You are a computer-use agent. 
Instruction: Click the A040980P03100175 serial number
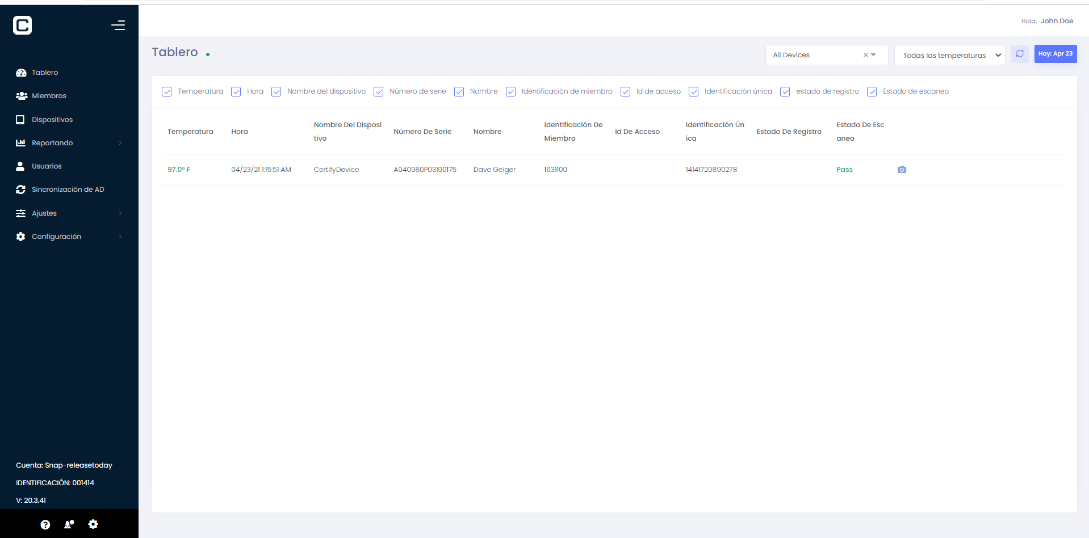(425, 170)
